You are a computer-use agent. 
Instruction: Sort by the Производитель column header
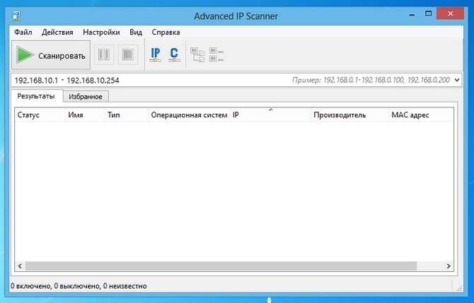(x=349, y=115)
